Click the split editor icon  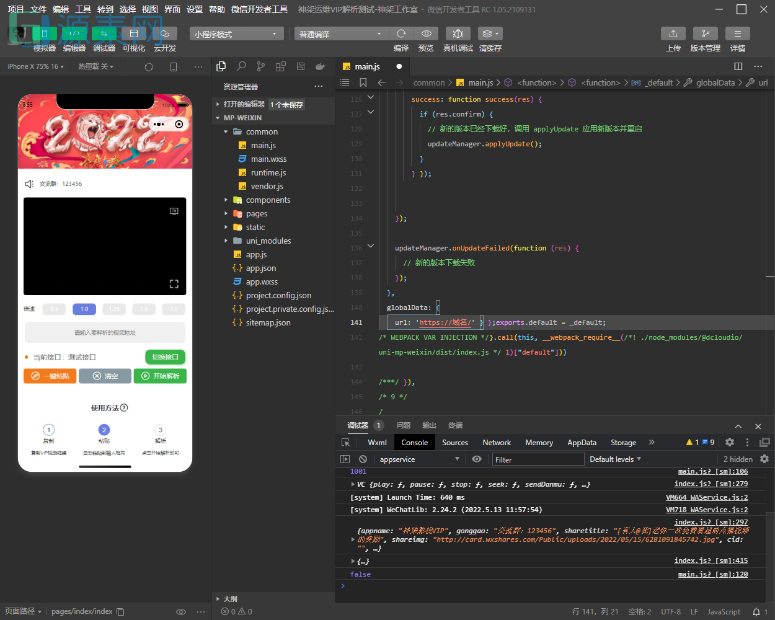pos(738,66)
